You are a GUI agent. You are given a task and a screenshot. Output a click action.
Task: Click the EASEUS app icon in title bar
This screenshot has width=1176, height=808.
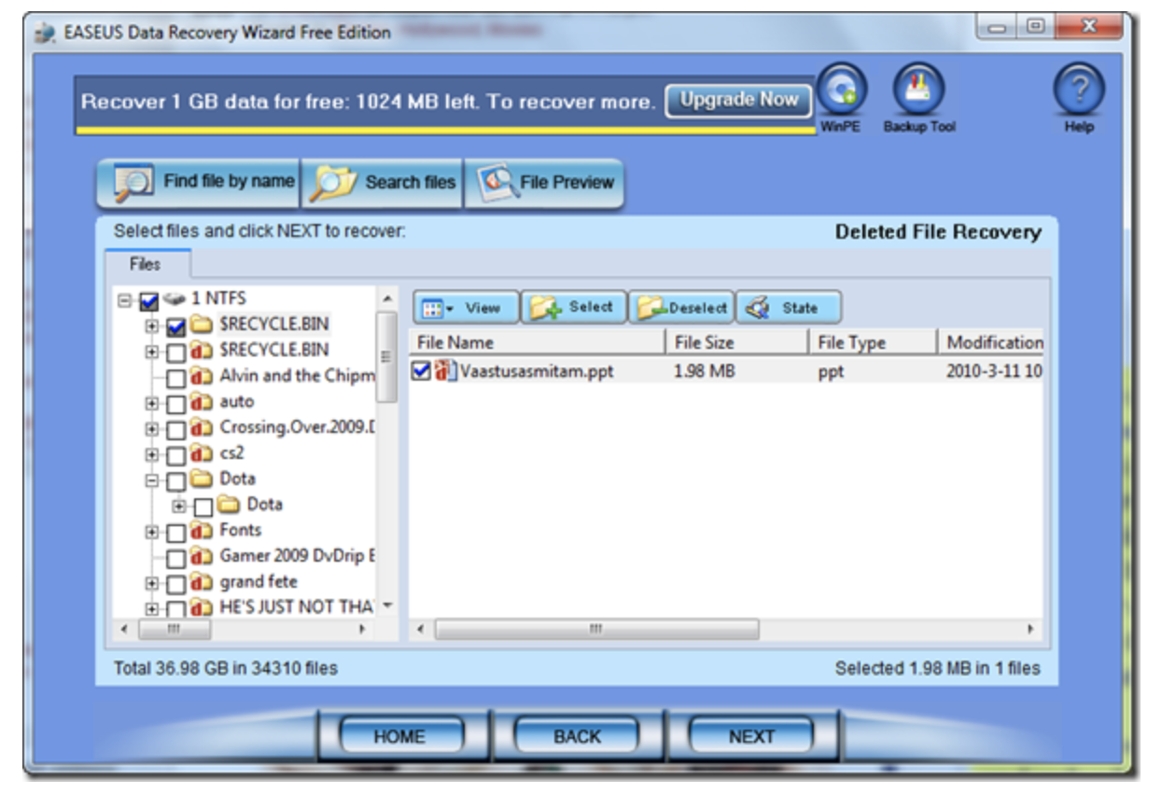pos(46,34)
